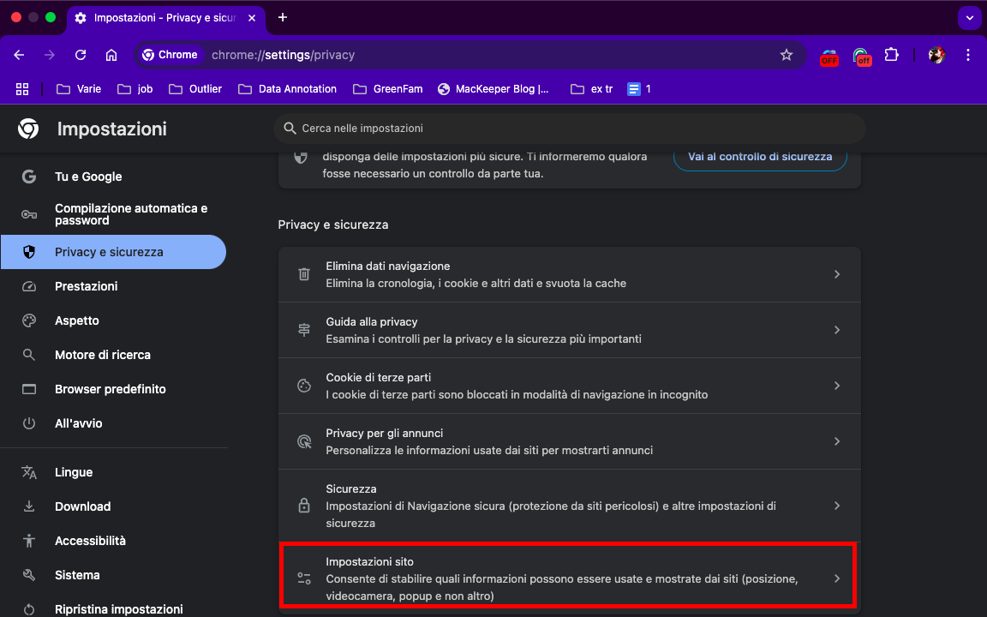Screen dimensions: 987x617
Task: Click the bookmark star in the address bar
Action: (787, 54)
